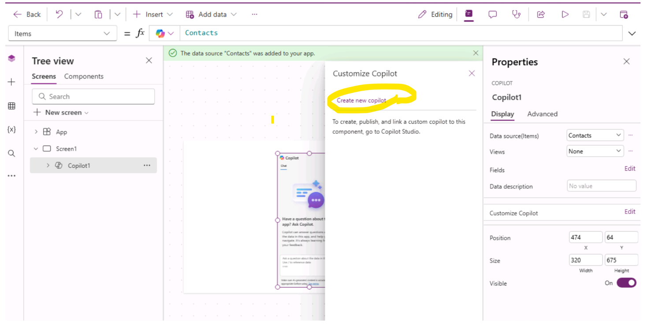Collapse the Screen1 tree node

[x=36, y=149]
